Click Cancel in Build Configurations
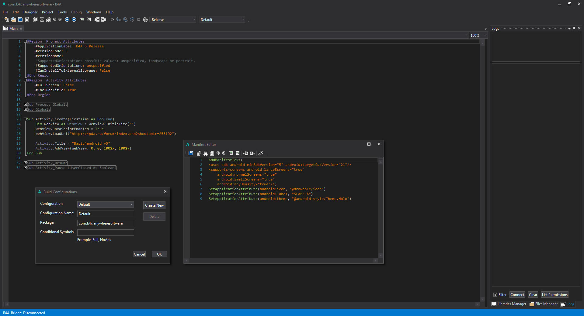This screenshot has width=584, height=316. pyautogui.click(x=139, y=254)
